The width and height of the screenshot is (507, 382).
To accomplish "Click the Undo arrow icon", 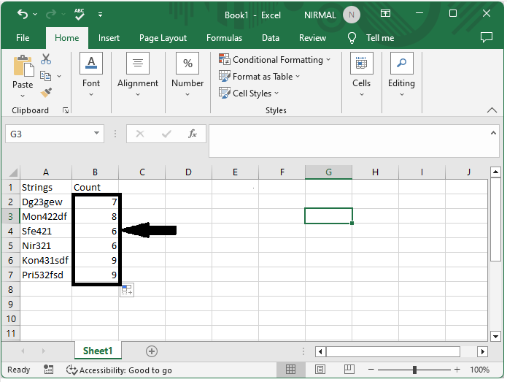I will 23,14.
